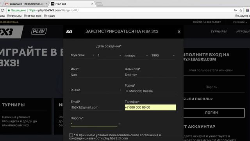The image size is (250, 141).
Task: Click ВОЙТИ НА 3X3 PLANET link
Action: point(207,22)
